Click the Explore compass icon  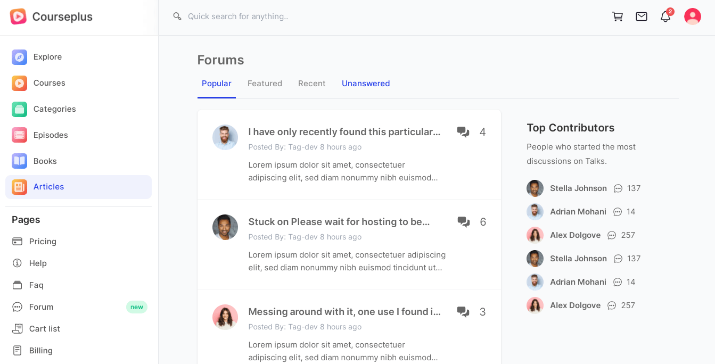tap(20, 57)
